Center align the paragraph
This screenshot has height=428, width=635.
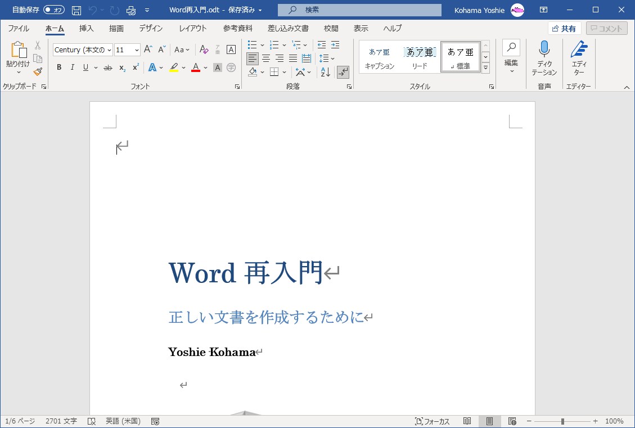(266, 58)
